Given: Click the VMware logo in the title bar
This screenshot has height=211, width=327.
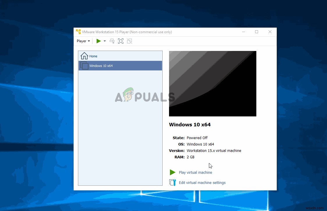Looking at the screenshot, I should (x=78, y=32).
